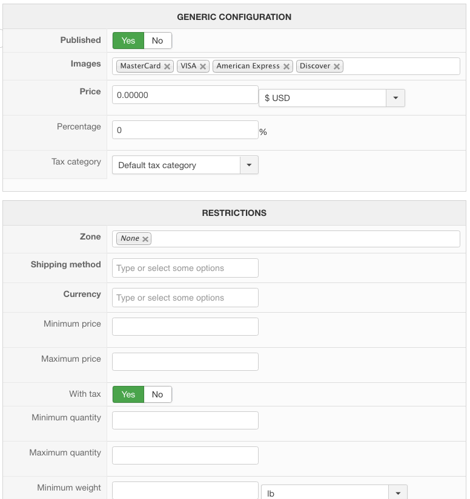
Task: Set Published to No
Action: 157,41
